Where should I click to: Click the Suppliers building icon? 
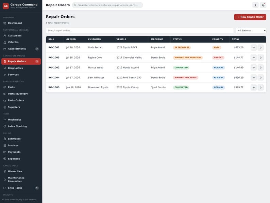tap(5, 107)
